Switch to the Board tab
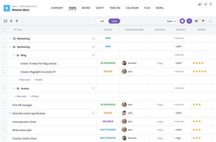This screenshot has height=142, width=216. click(86, 8)
